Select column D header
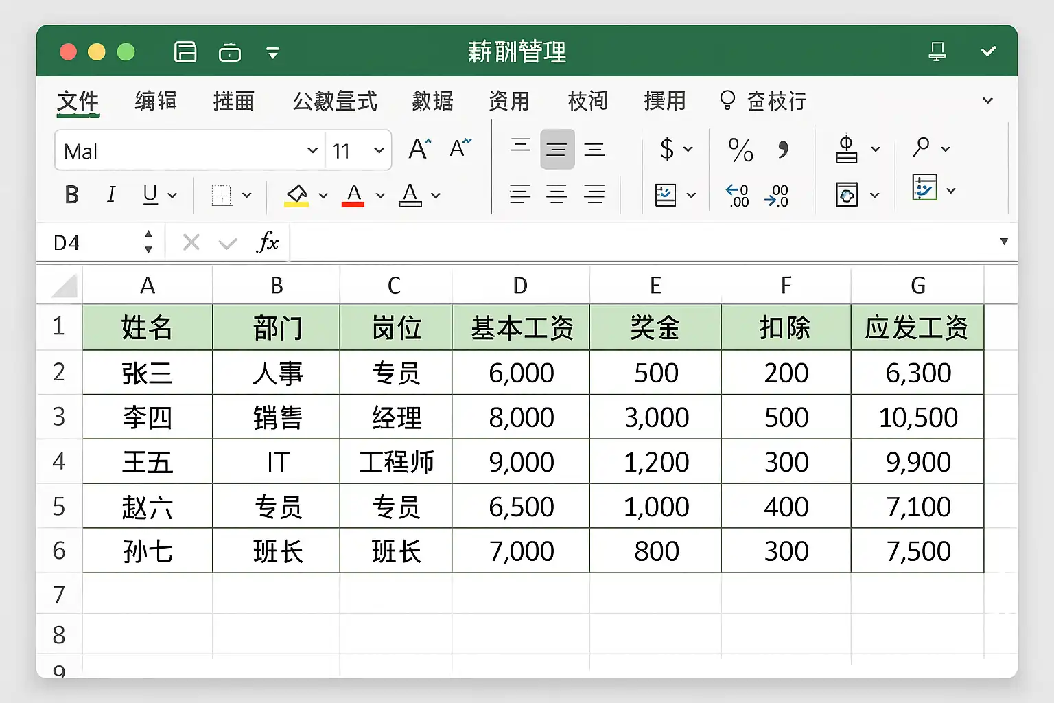 click(520, 286)
